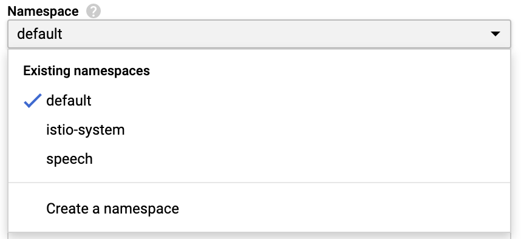The width and height of the screenshot is (521, 239).
Task: Click the Namespace field label
Action: pyautogui.click(x=43, y=12)
